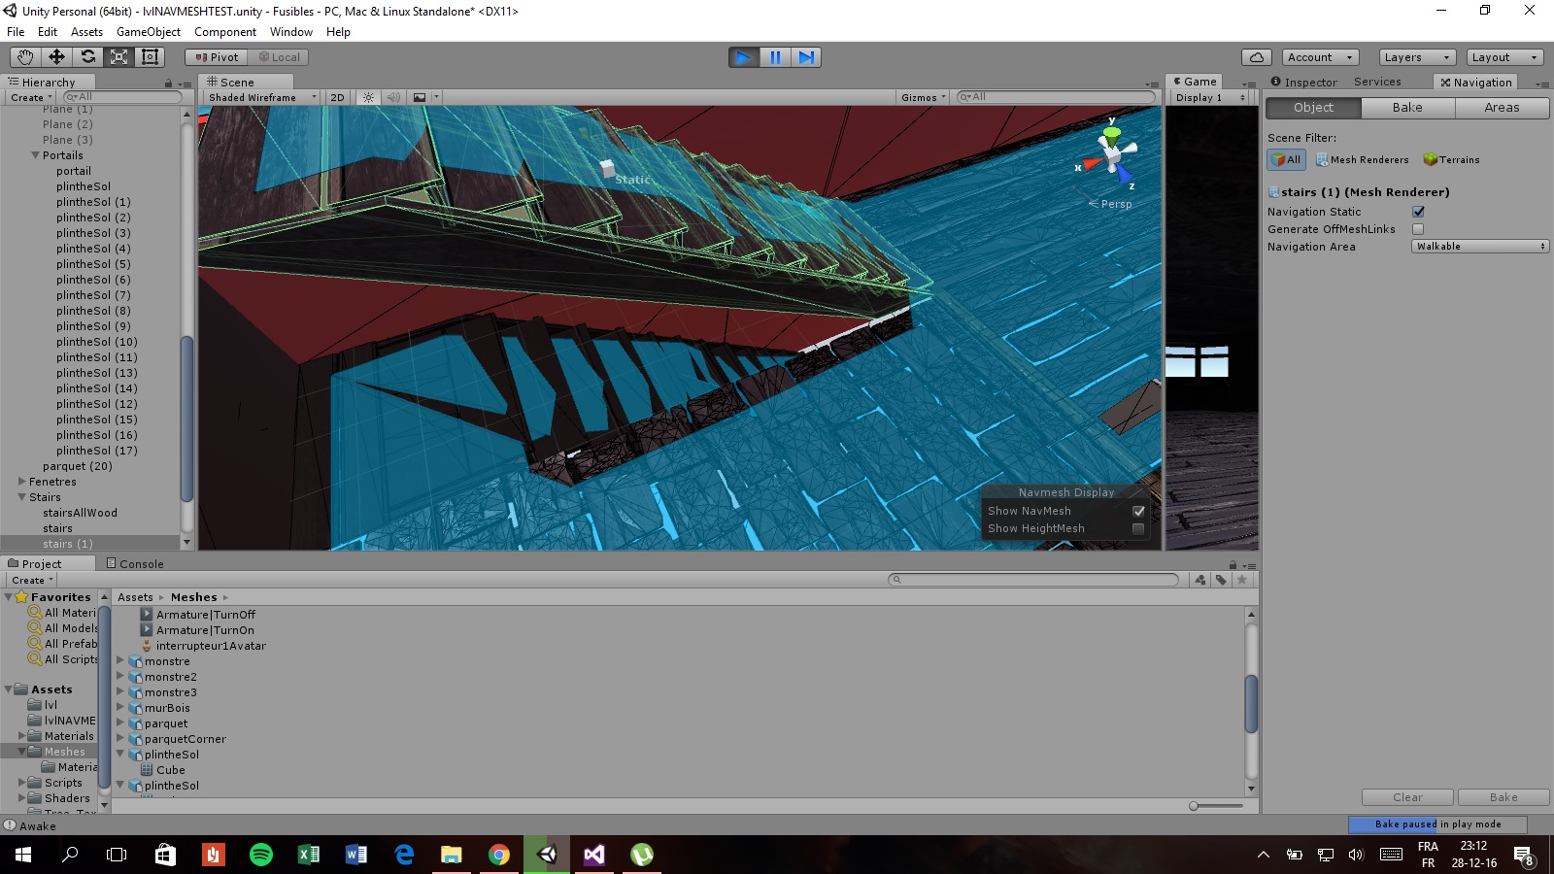The image size is (1554, 874).
Task: Open Excel from the taskbar
Action: coord(309,855)
